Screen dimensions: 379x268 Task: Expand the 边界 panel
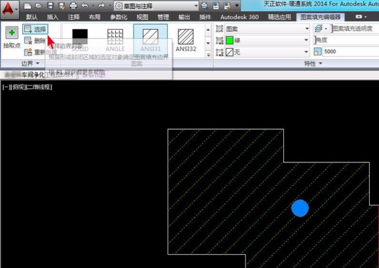pyautogui.click(x=30, y=63)
